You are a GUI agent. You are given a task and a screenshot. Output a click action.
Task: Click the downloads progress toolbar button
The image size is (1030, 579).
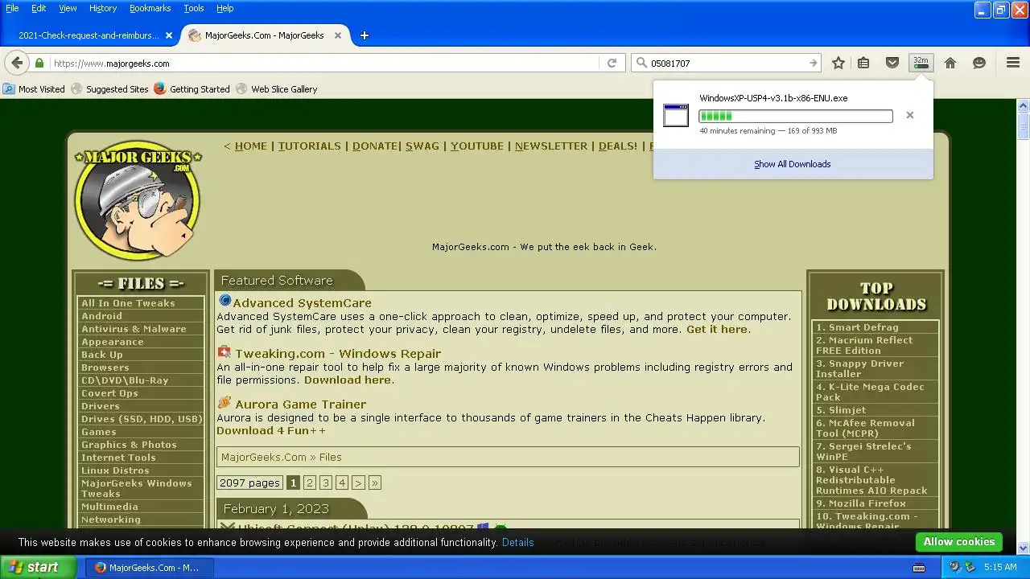[921, 63]
